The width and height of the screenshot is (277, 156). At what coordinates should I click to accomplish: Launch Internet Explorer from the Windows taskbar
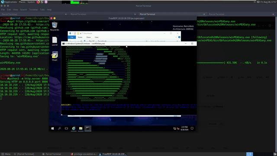(74, 128)
